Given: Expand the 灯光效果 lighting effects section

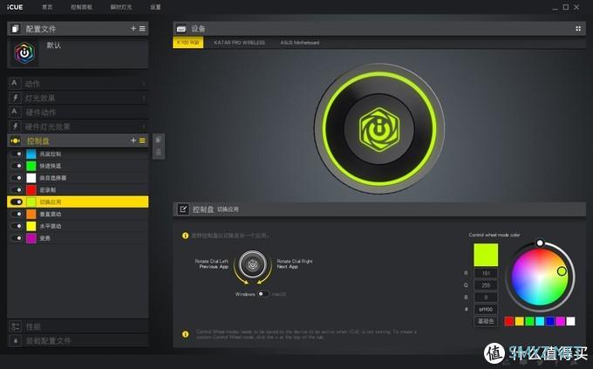Looking at the screenshot, I should (x=78, y=98).
